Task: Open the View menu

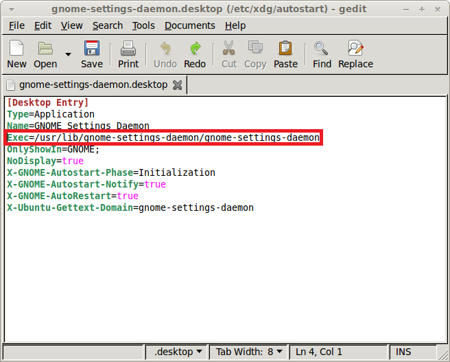Action: point(72,25)
